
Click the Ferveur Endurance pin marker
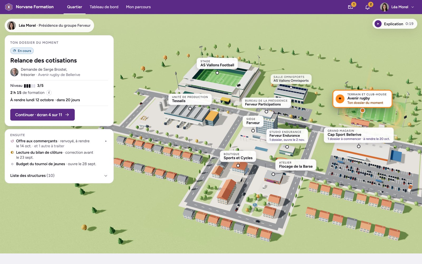pyautogui.click(x=287, y=147)
